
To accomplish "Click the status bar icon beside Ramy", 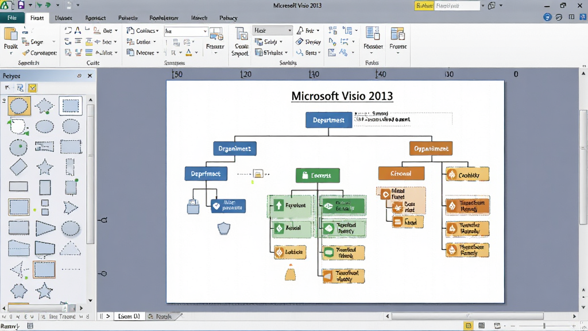I will pos(30,326).
